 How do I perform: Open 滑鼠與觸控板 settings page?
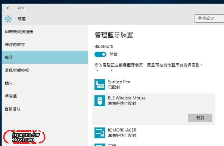coord(45,70)
